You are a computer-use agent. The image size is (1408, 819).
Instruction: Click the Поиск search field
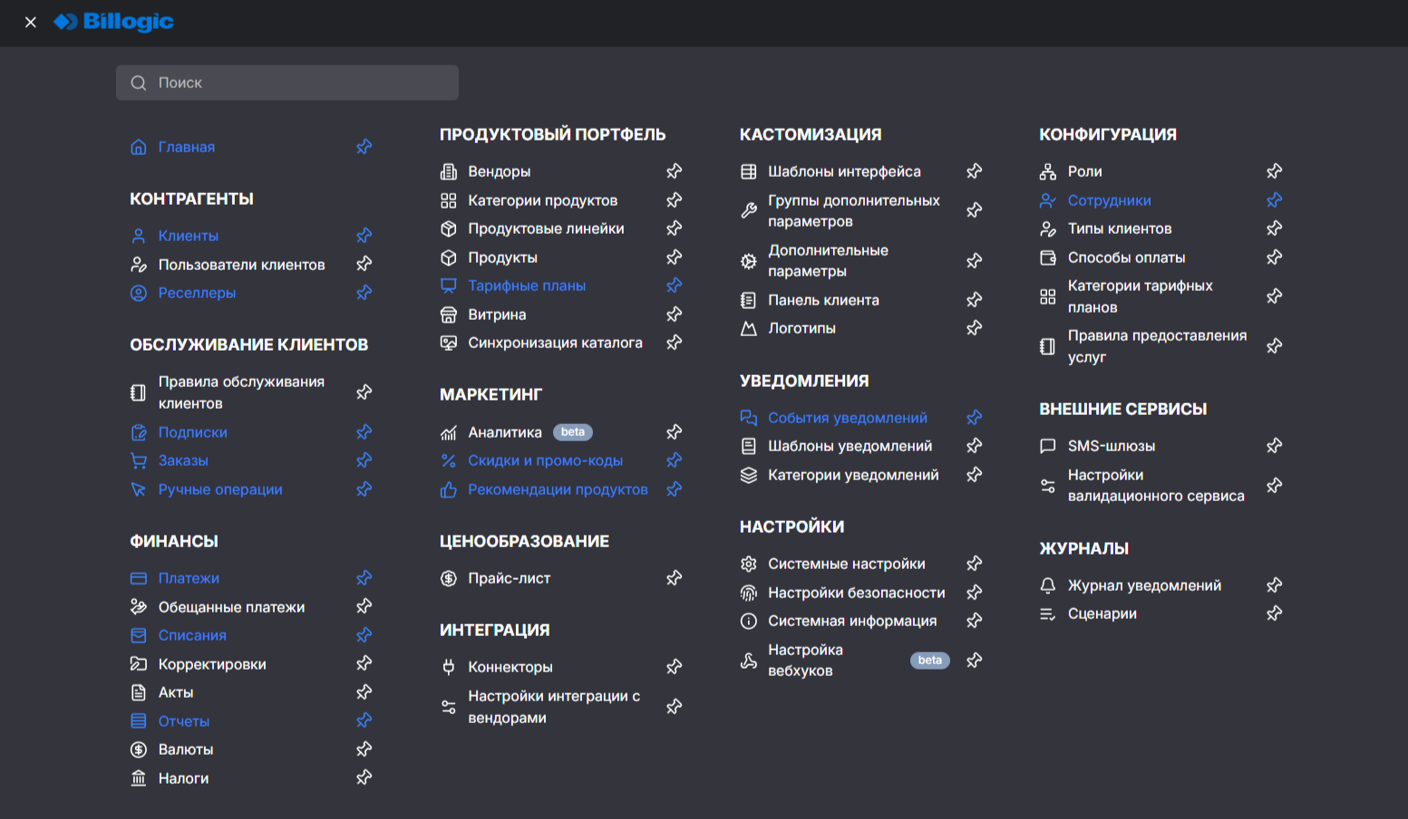tap(287, 82)
